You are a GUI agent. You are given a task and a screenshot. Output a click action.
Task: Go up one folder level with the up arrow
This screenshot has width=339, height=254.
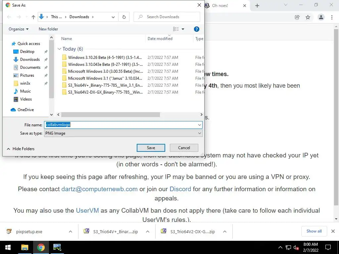click(33, 17)
